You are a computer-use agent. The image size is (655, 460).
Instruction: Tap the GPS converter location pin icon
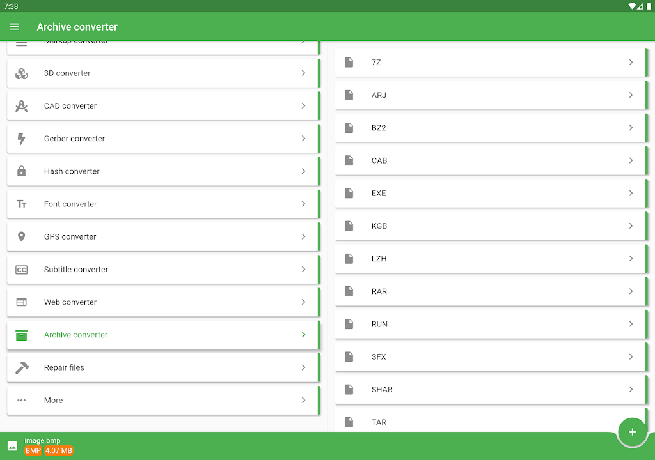(x=21, y=236)
